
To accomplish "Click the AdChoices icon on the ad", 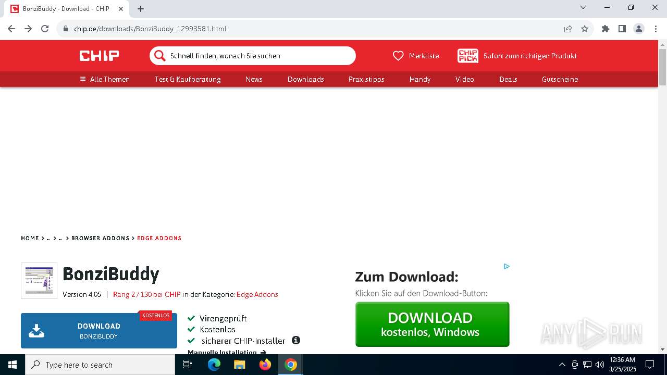I will pyautogui.click(x=507, y=266).
